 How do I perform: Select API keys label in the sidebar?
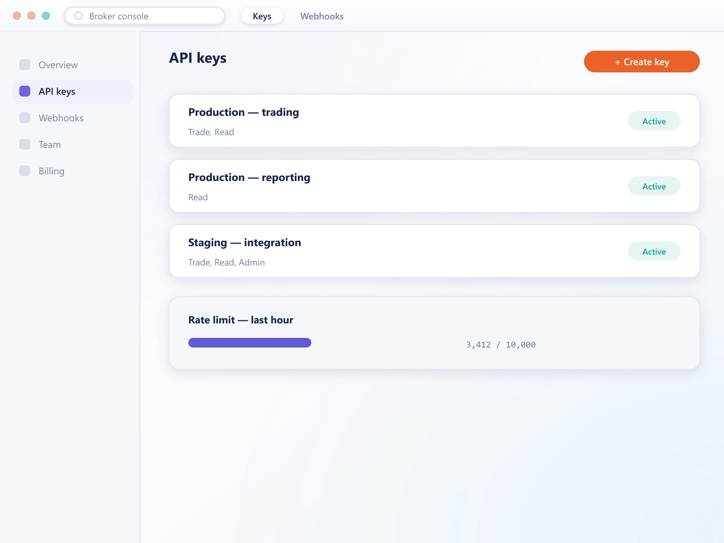57,92
